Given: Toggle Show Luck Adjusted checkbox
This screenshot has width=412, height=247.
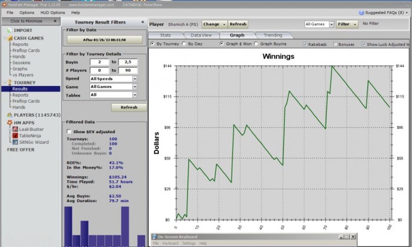Looking at the screenshot, I should (364, 44).
